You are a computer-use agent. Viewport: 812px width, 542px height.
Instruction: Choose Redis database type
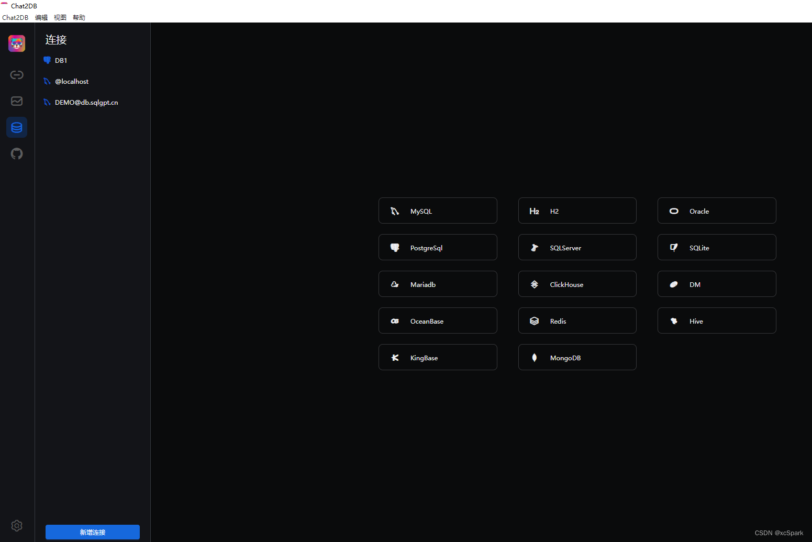coord(577,320)
